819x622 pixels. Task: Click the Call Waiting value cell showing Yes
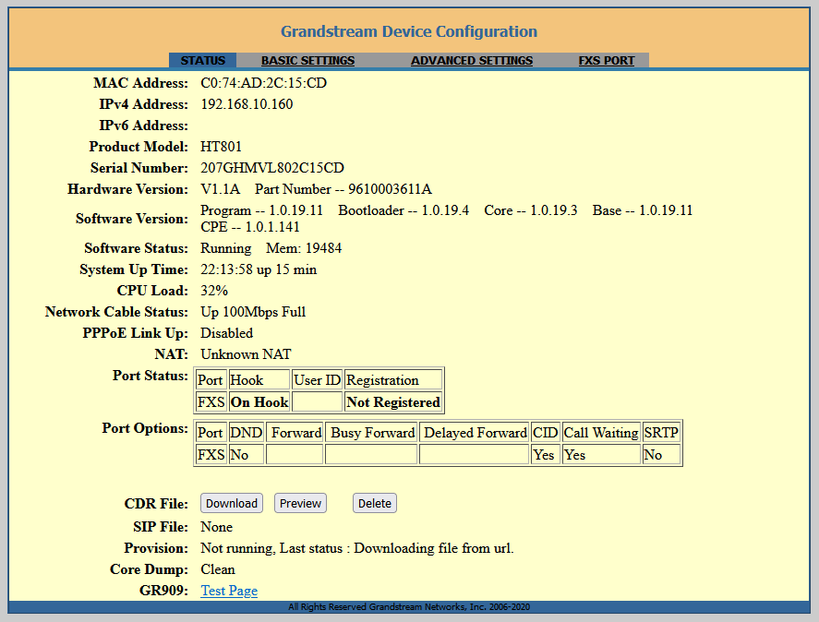(600, 455)
